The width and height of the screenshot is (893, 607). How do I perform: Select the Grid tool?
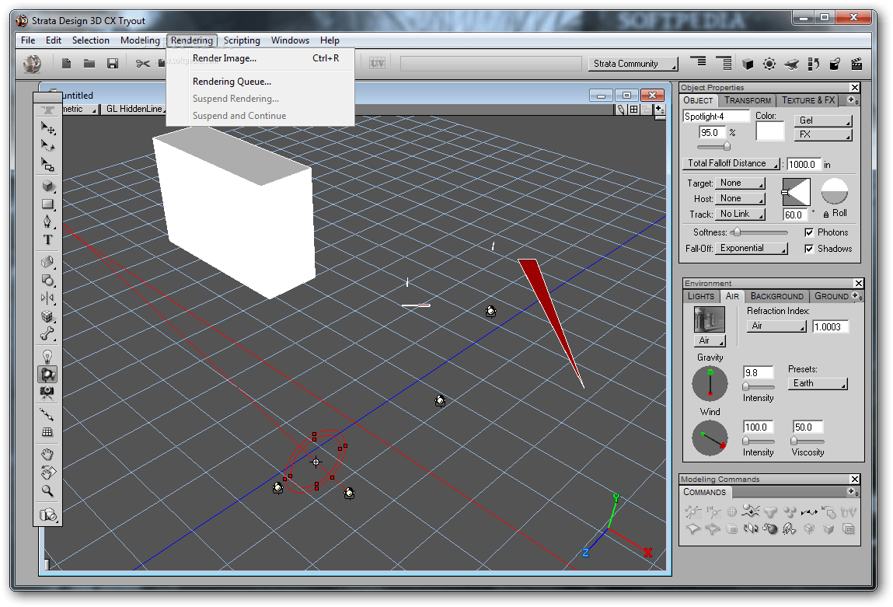[48, 432]
